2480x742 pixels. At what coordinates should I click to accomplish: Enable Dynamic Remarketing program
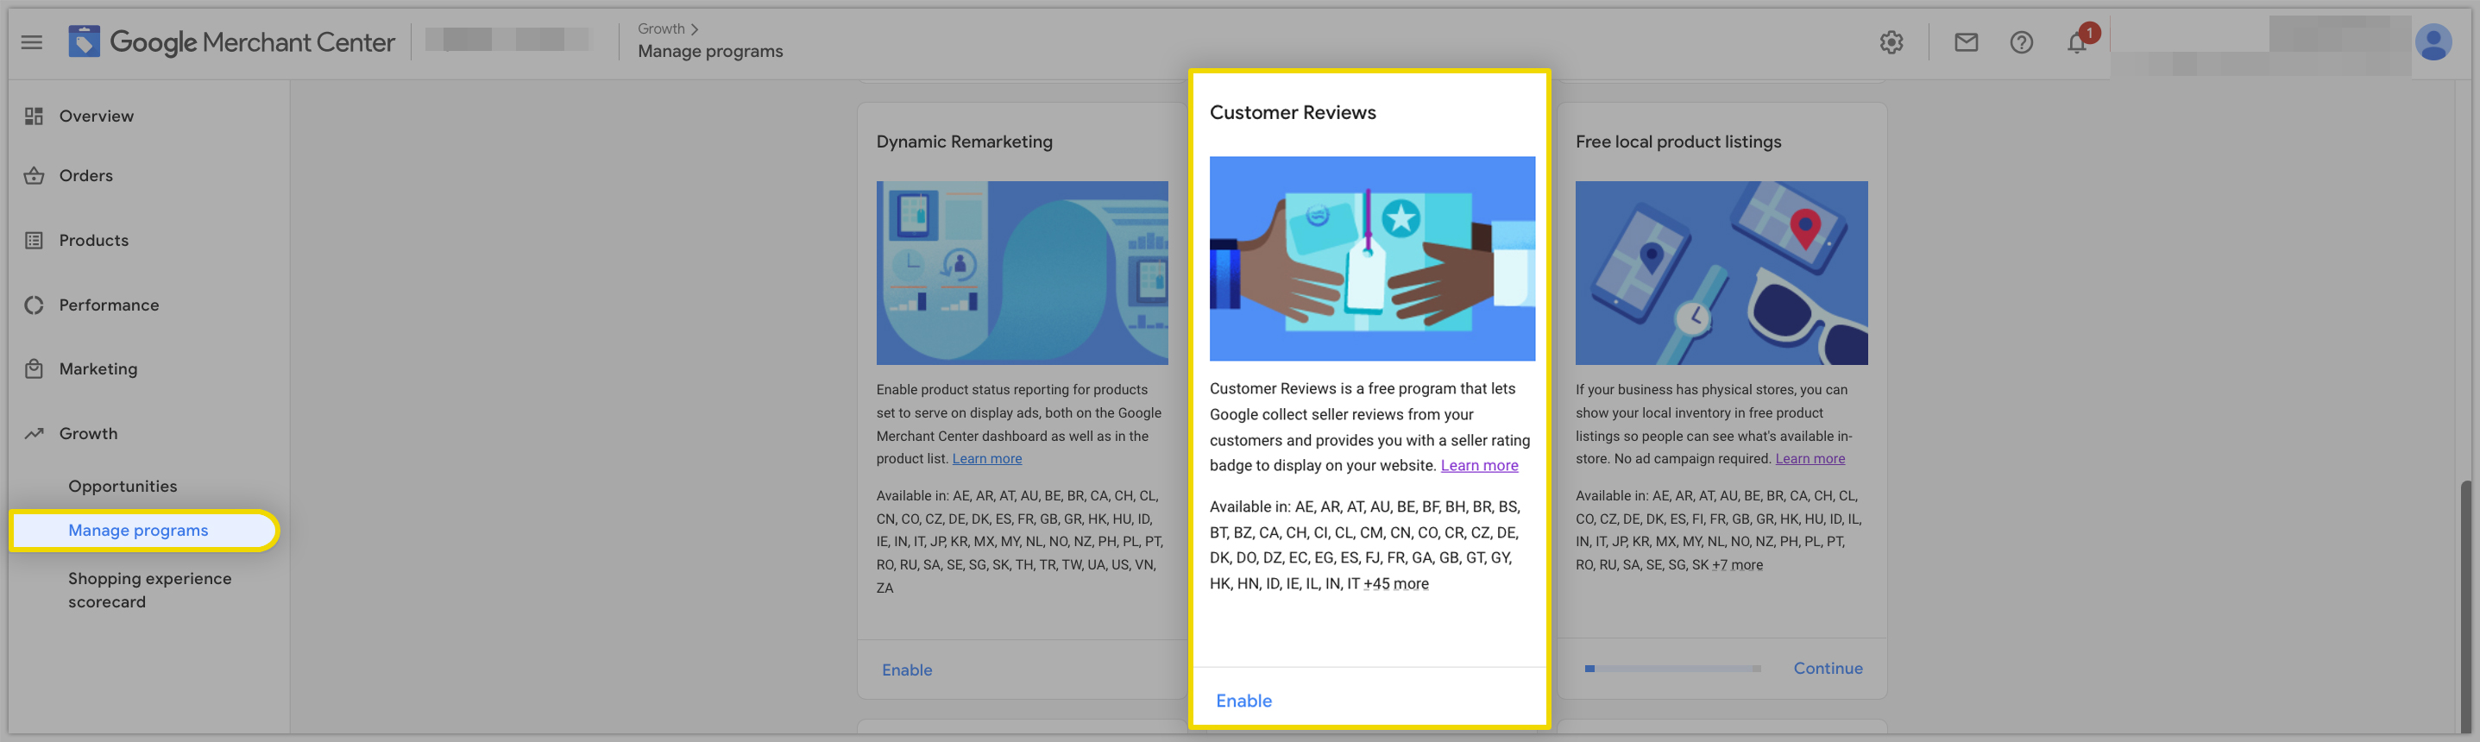point(907,670)
